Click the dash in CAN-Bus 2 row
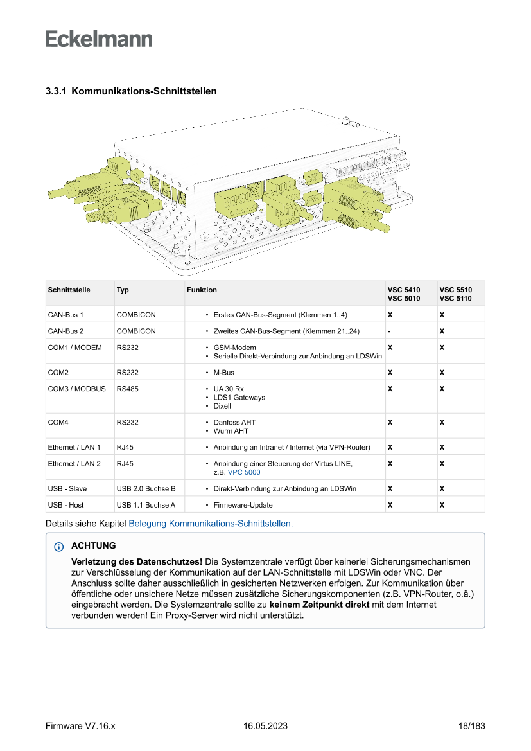531x751 pixels. click(389, 331)
